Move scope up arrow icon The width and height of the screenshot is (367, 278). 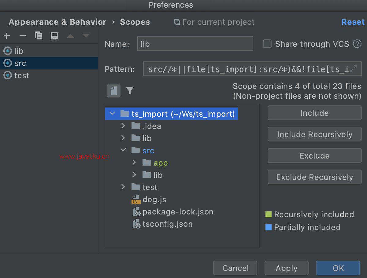coord(70,36)
